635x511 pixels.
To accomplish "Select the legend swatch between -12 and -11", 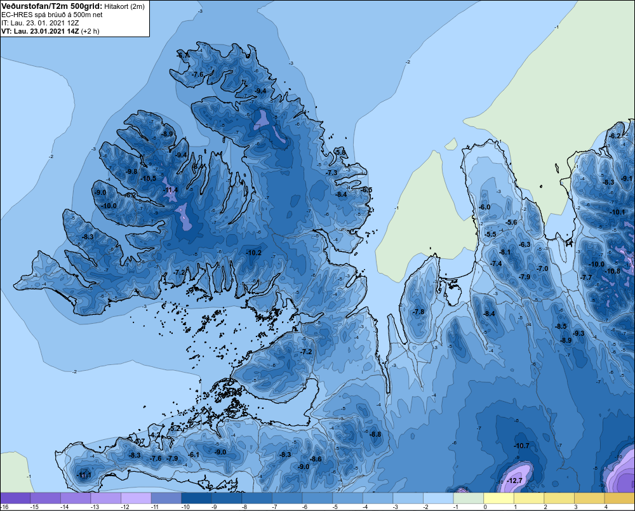I will 136,498.
